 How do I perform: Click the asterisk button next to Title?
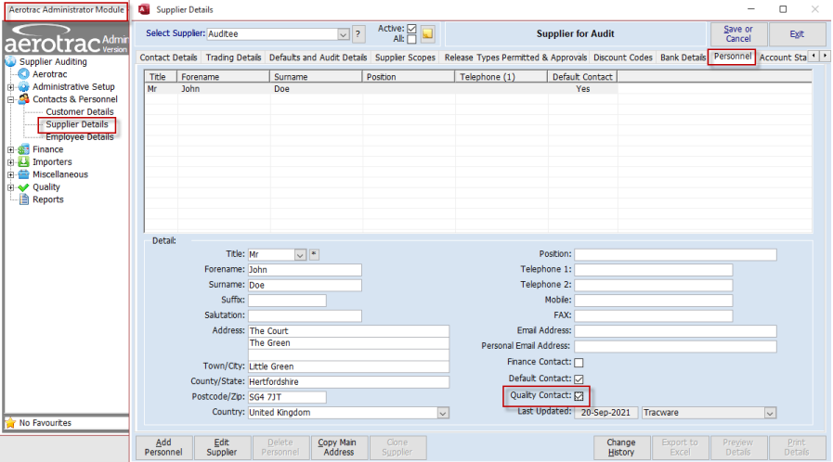(x=314, y=254)
